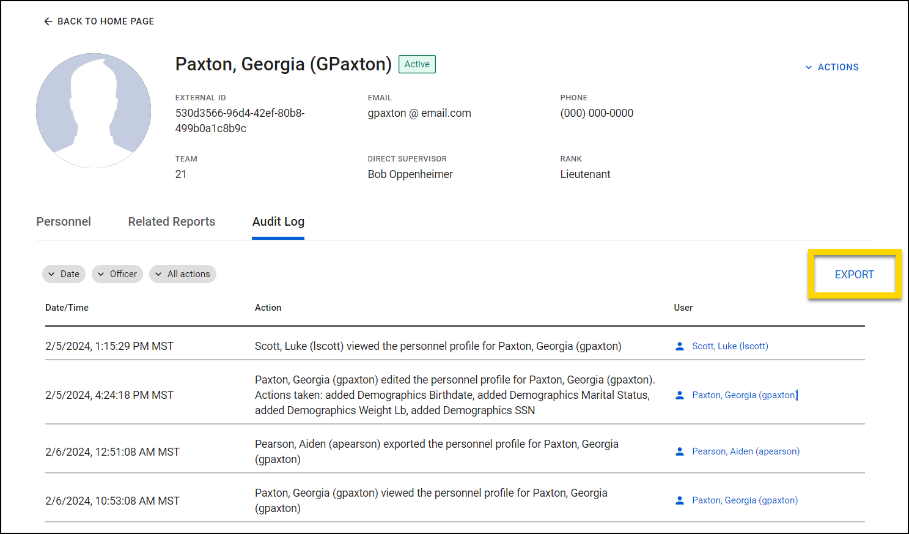
Task: Select the Related Reports tab
Action: click(171, 221)
